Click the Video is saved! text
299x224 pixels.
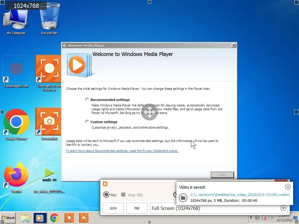(192, 187)
